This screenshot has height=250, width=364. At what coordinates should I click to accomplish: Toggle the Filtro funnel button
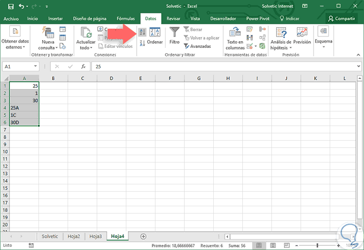(174, 35)
